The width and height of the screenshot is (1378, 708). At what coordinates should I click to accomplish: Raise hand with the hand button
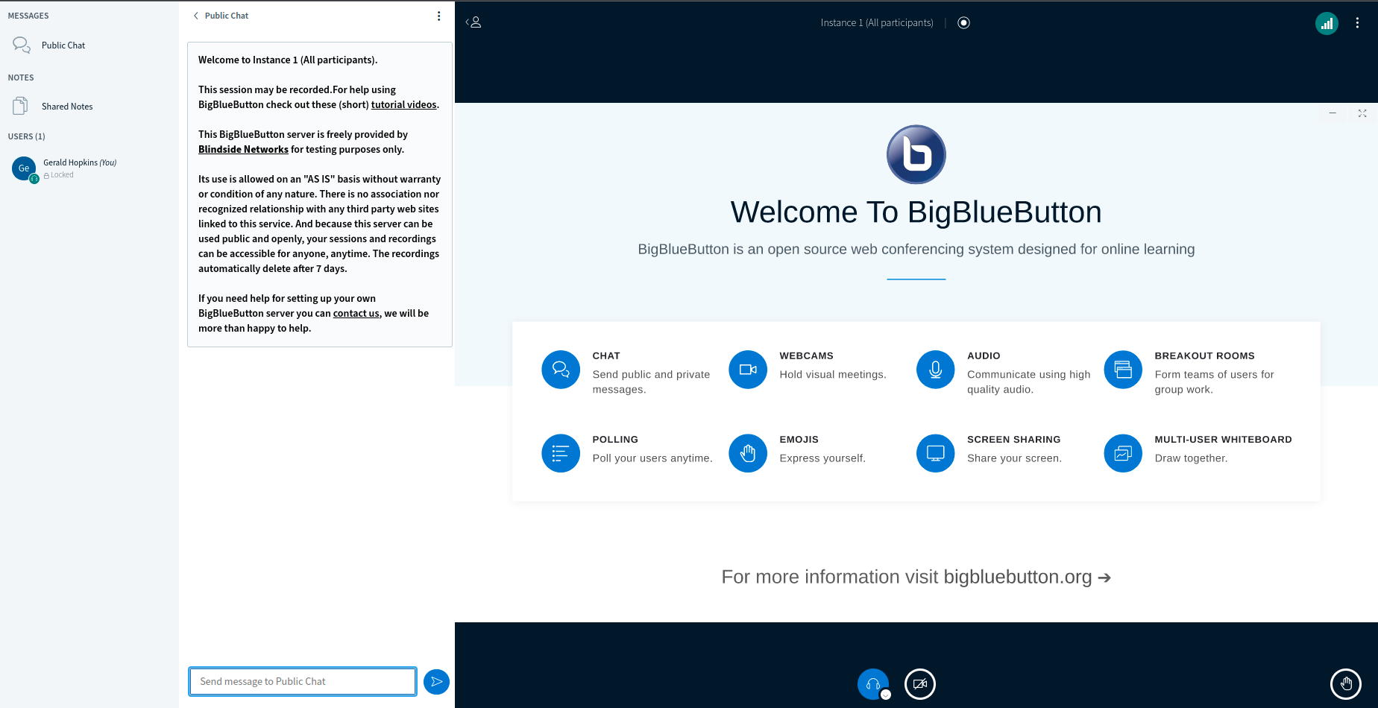pyautogui.click(x=1346, y=683)
